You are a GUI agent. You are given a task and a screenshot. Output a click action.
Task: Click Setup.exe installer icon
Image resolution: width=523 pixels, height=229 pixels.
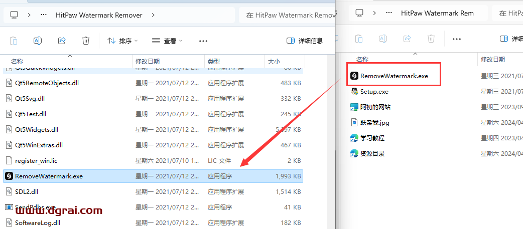tap(354, 92)
